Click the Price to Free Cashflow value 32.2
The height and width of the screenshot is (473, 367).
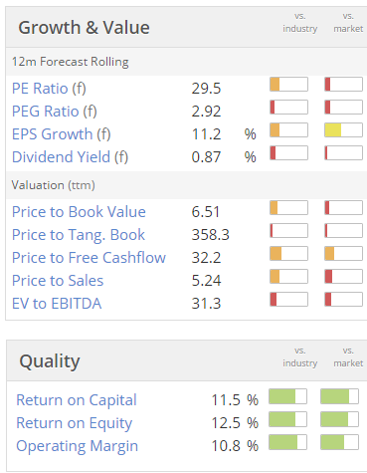pos(206,258)
